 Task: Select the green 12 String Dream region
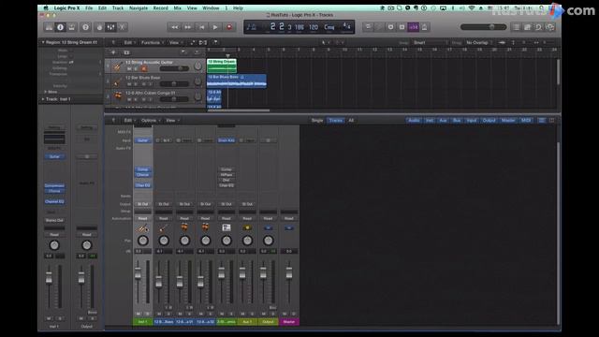pyautogui.click(x=222, y=66)
